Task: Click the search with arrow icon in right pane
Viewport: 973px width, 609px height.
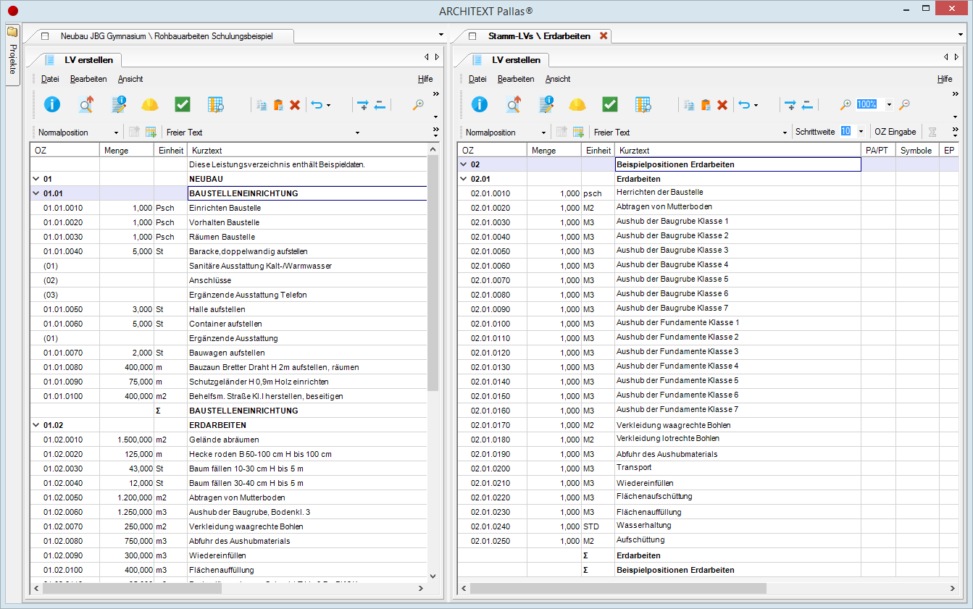Action: tap(514, 105)
